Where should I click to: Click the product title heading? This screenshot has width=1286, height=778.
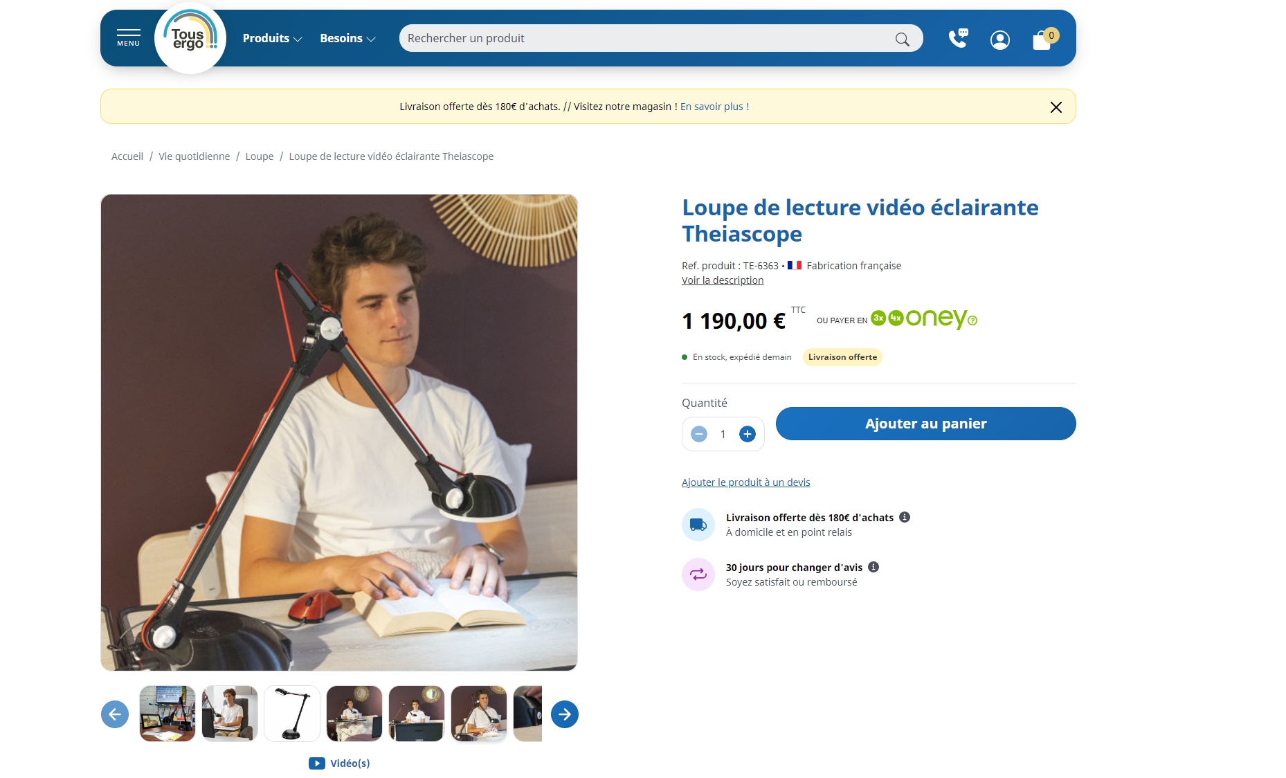pos(860,221)
